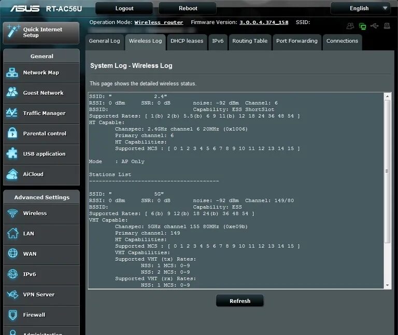398x335 pixels.
Task: Open LAN settings menu item
Action: pos(41,234)
